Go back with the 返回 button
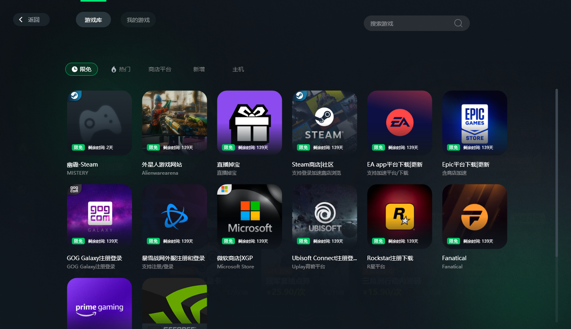571x329 pixels. pos(31,20)
